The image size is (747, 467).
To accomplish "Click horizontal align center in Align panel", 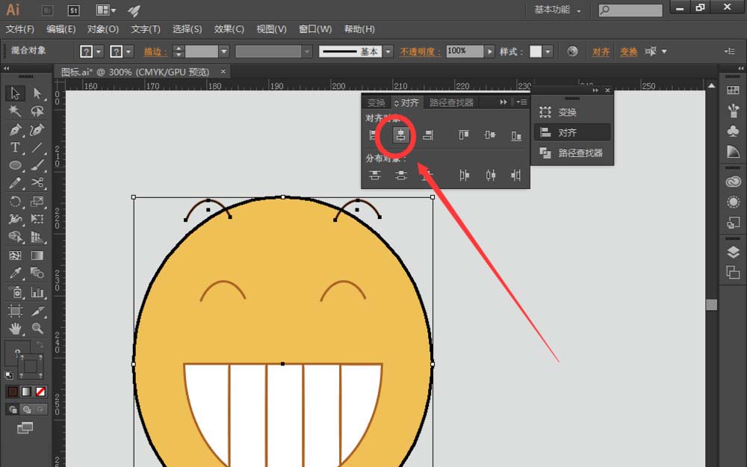I will [400, 135].
